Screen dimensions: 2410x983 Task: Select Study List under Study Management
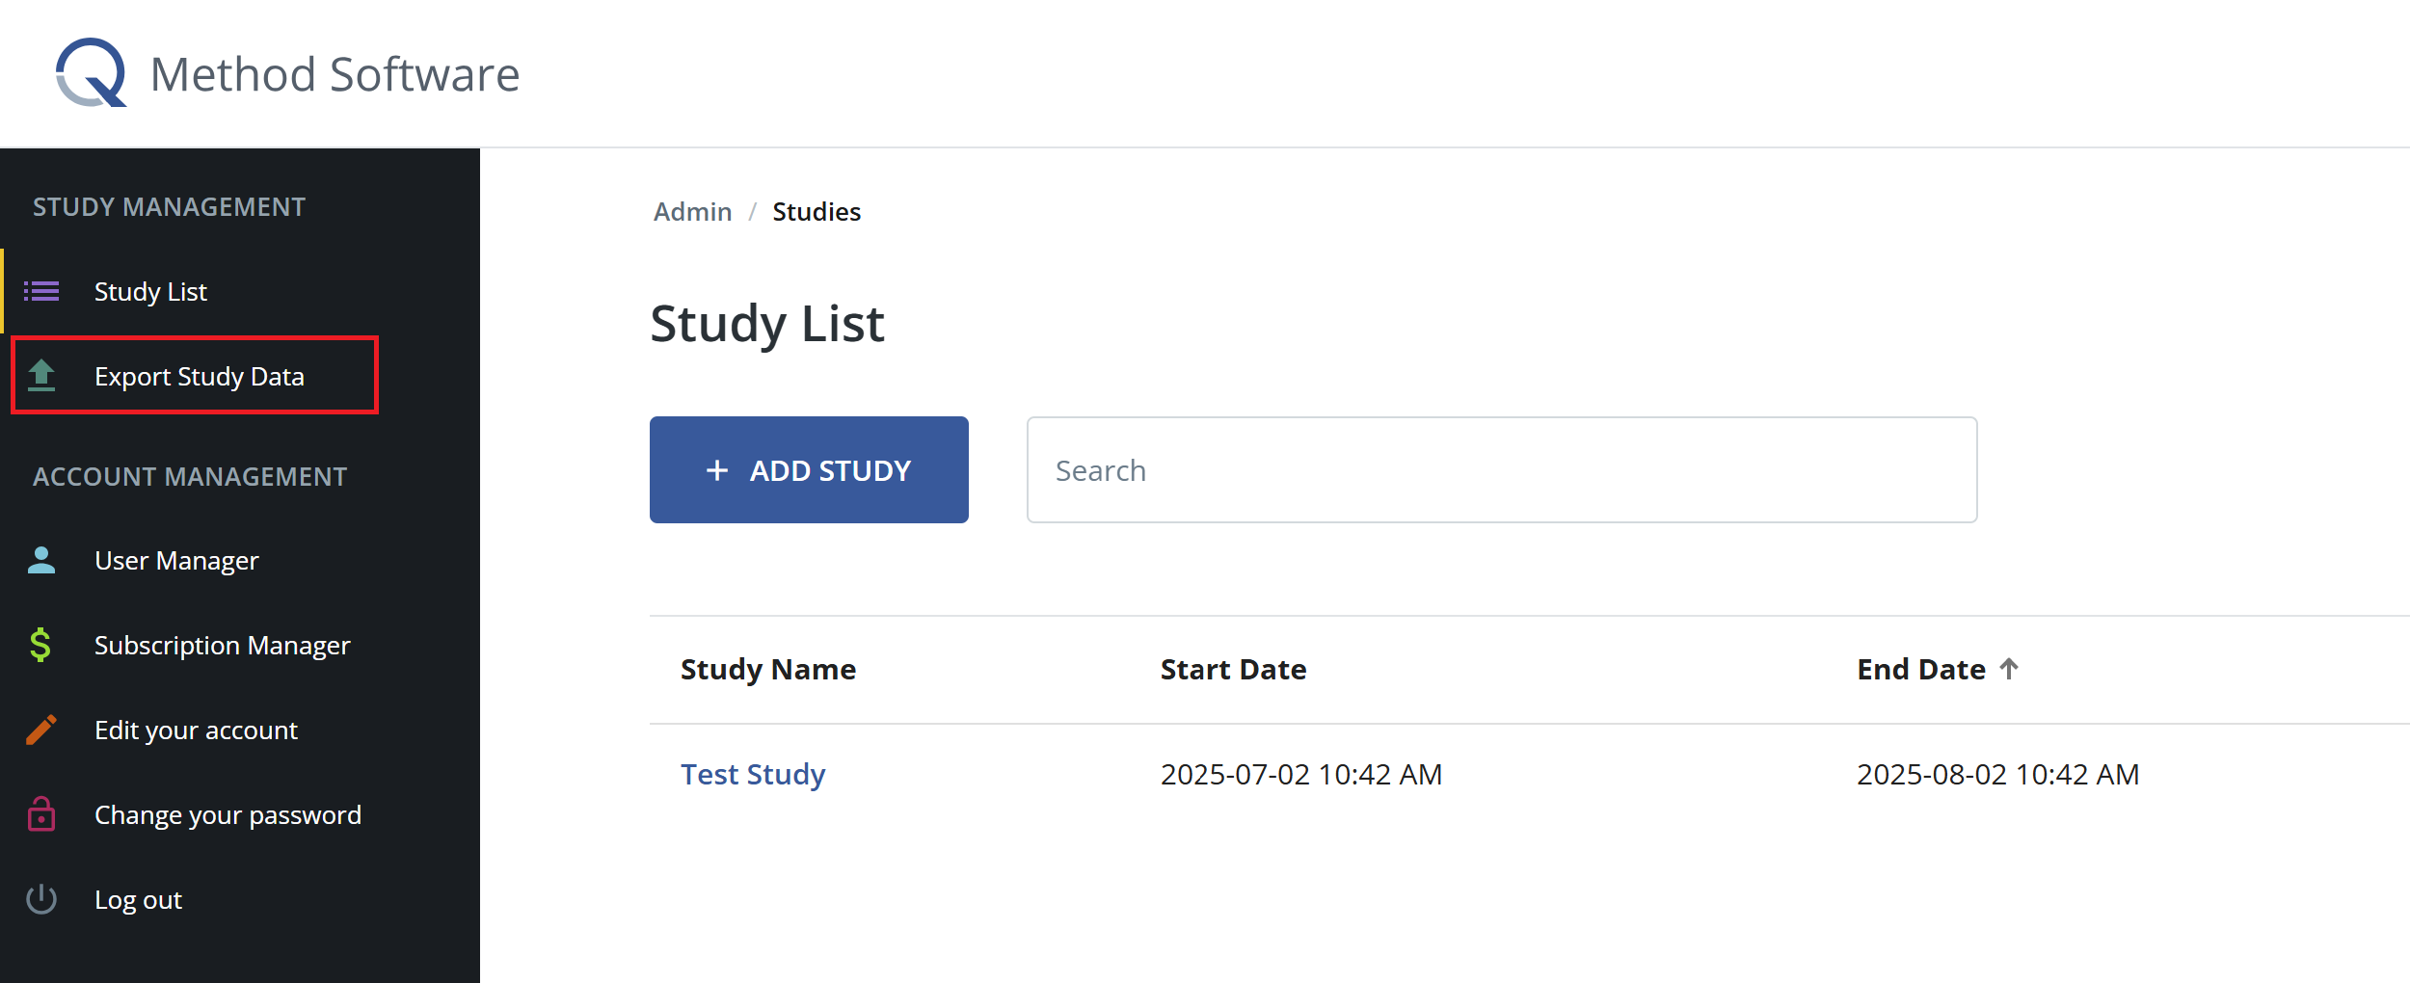pos(150,291)
